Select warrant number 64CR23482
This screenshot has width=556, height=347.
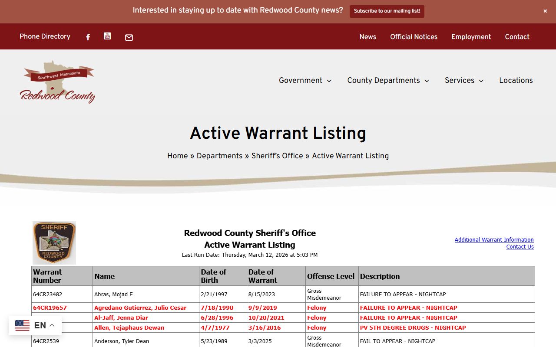pyautogui.click(x=47, y=294)
